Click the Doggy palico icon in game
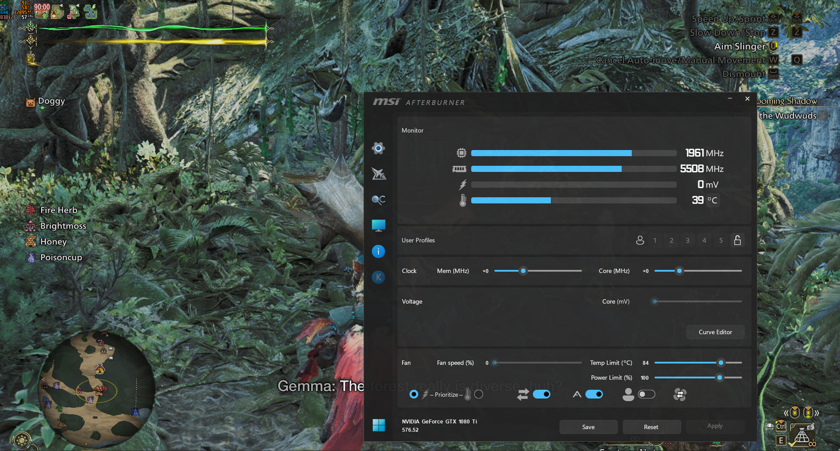The height and width of the screenshot is (451, 840). pos(30,103)
